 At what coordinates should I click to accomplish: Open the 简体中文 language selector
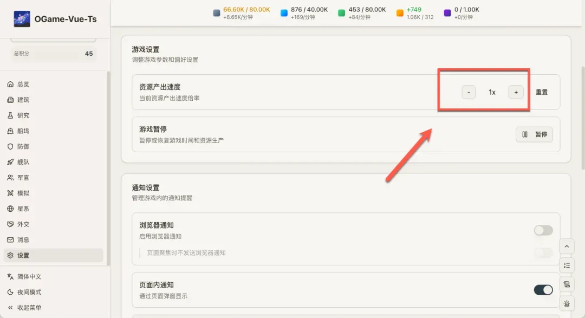[29, 276]
